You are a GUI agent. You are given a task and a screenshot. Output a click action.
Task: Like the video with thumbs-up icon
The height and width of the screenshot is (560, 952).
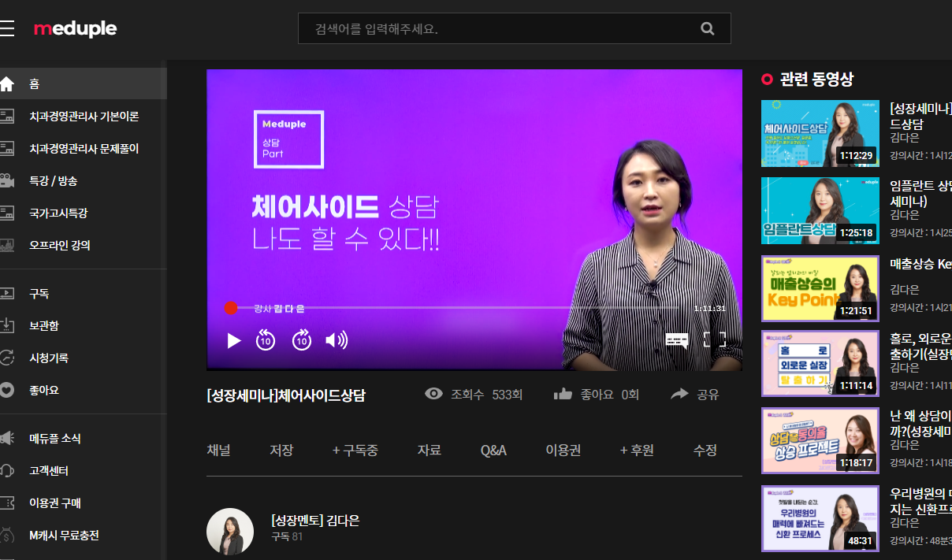pos(563,394)
